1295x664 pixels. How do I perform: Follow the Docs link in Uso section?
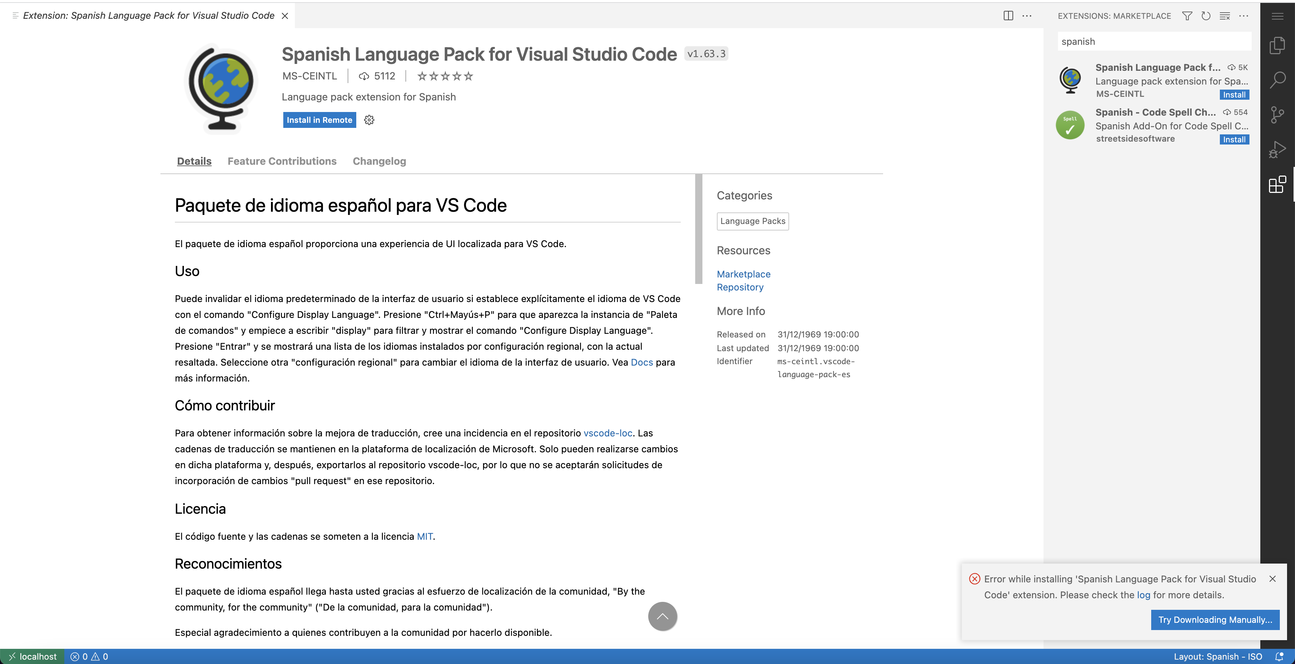pos(641,362)
